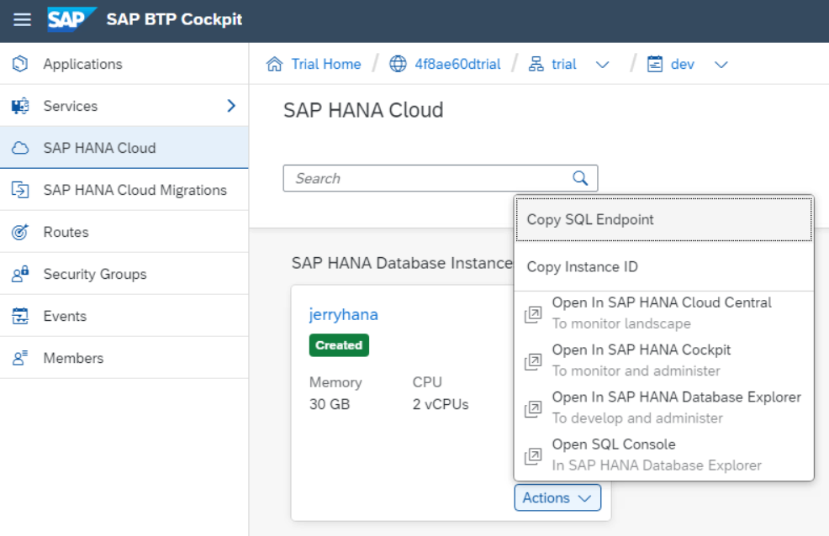This screenshot has height=536, width=829.
Task: Open the jerryhana instance link
Action: tap(344, 315)
